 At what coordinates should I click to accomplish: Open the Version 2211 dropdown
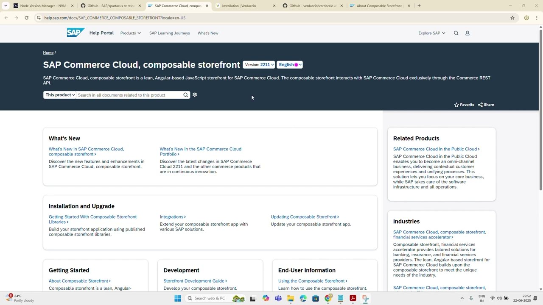[x=259, y=65]
